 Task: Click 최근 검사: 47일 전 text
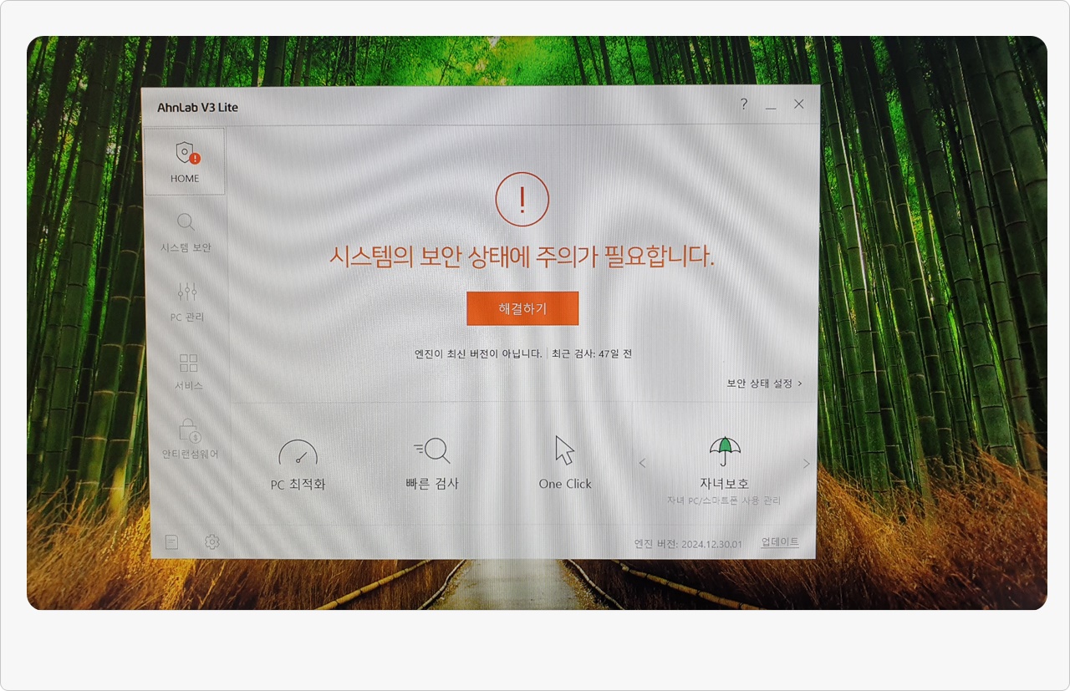click(x=592, y=353)
